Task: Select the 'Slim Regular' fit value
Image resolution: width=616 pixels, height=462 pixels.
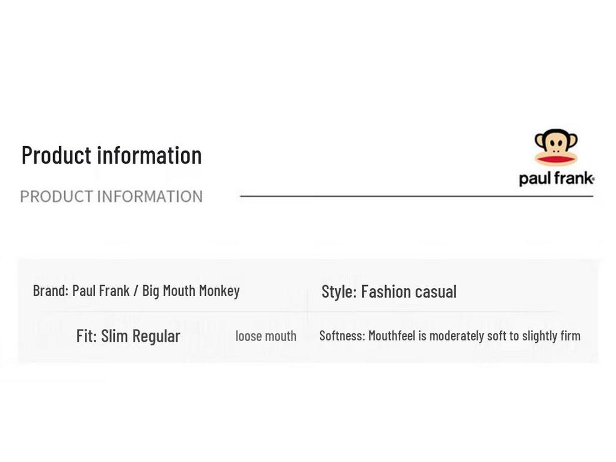Action: [x=140, y=336]
